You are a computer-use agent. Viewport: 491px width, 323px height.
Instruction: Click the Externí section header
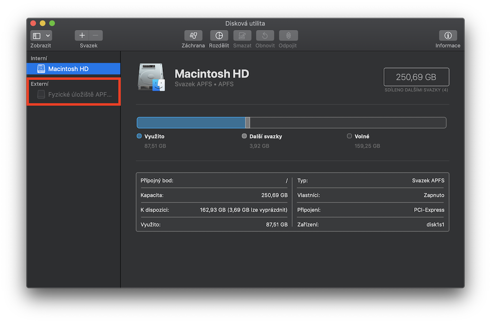pos(39,84)
